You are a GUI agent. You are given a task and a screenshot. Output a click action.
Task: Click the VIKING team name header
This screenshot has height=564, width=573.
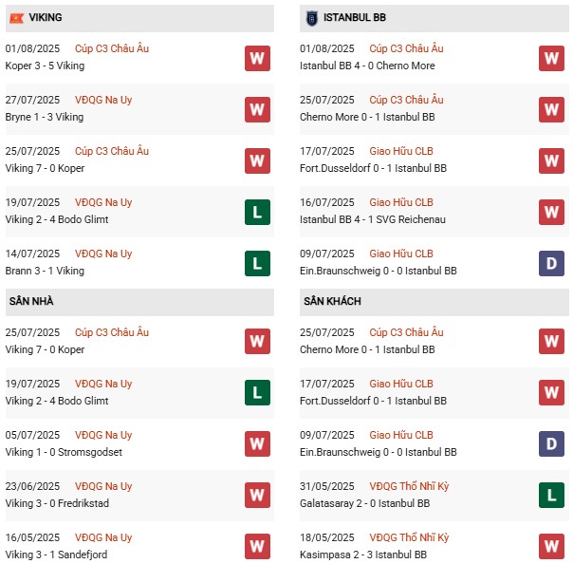coord(47,18)
